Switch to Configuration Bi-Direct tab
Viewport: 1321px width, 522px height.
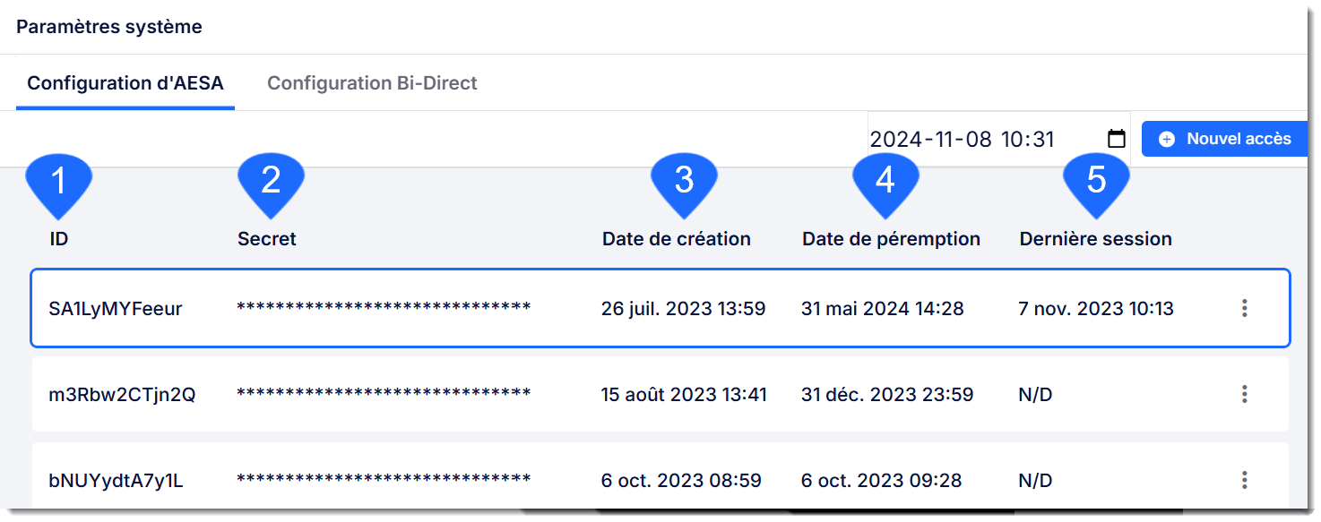point(372,83)
